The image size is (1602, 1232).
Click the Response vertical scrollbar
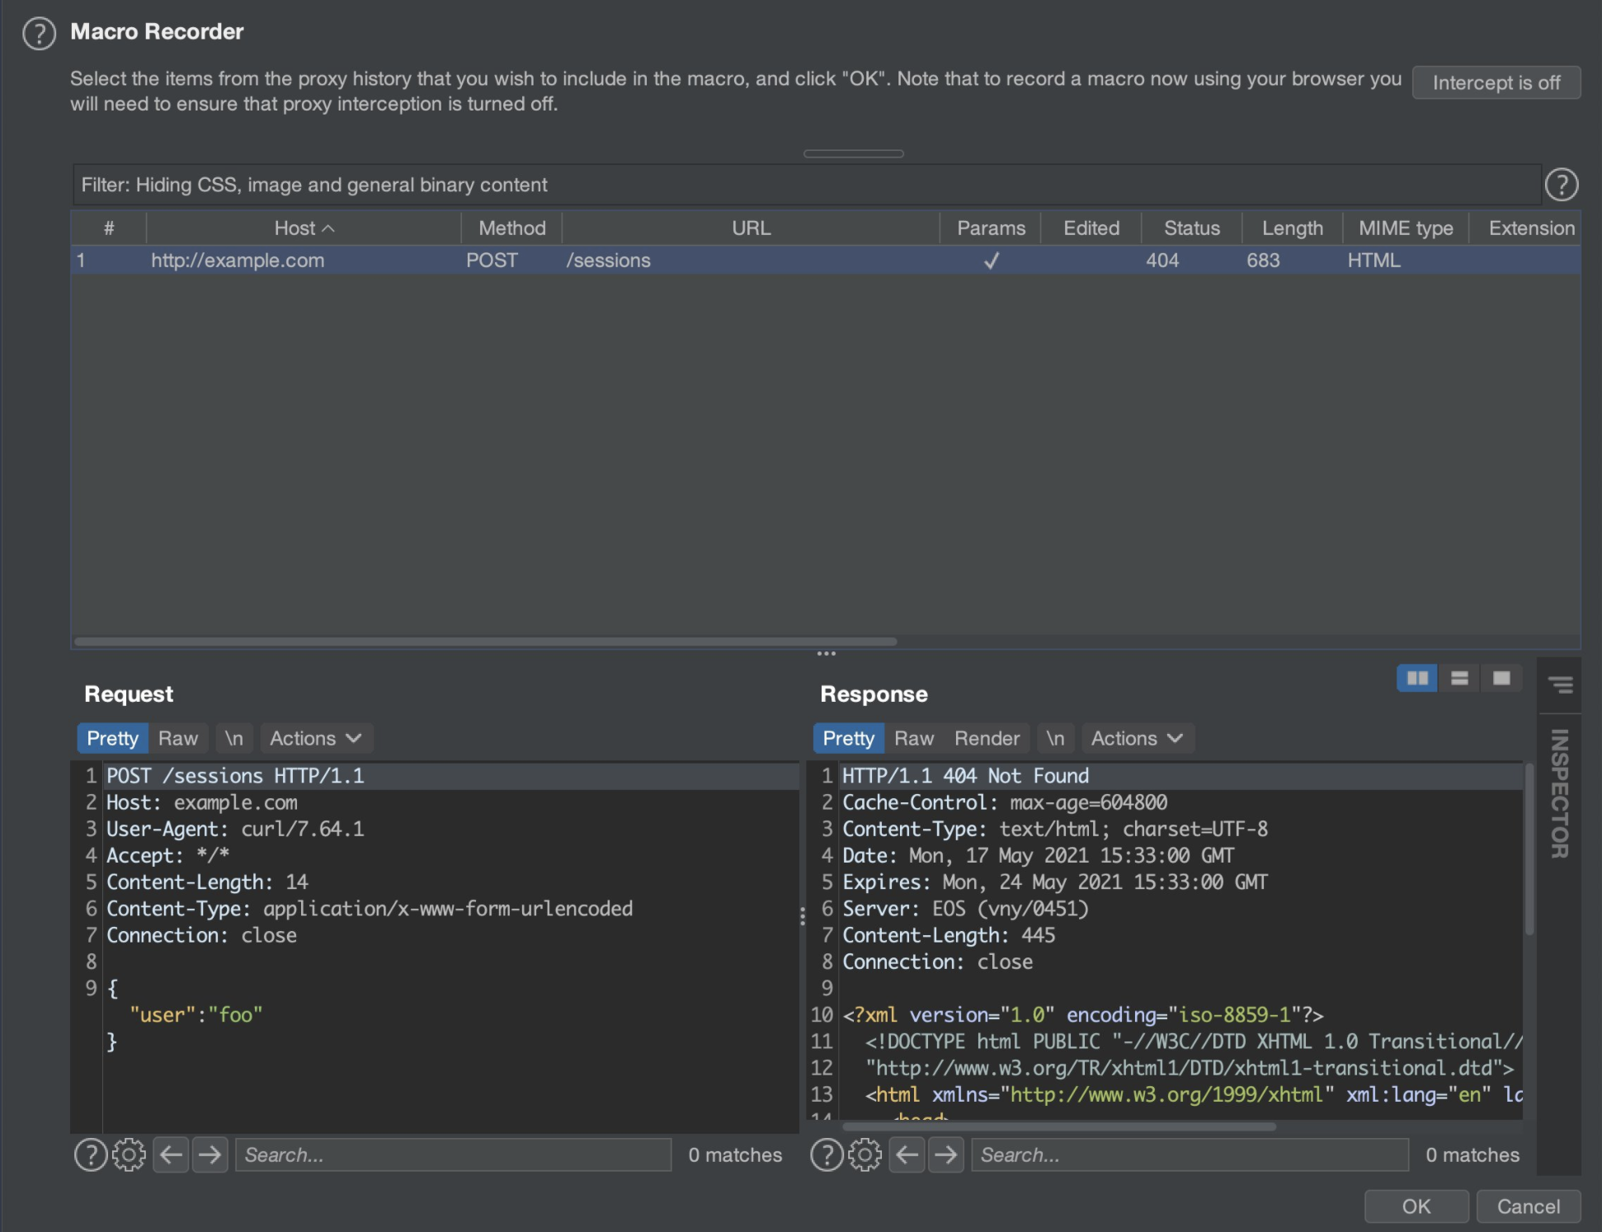coord(1529,849)
